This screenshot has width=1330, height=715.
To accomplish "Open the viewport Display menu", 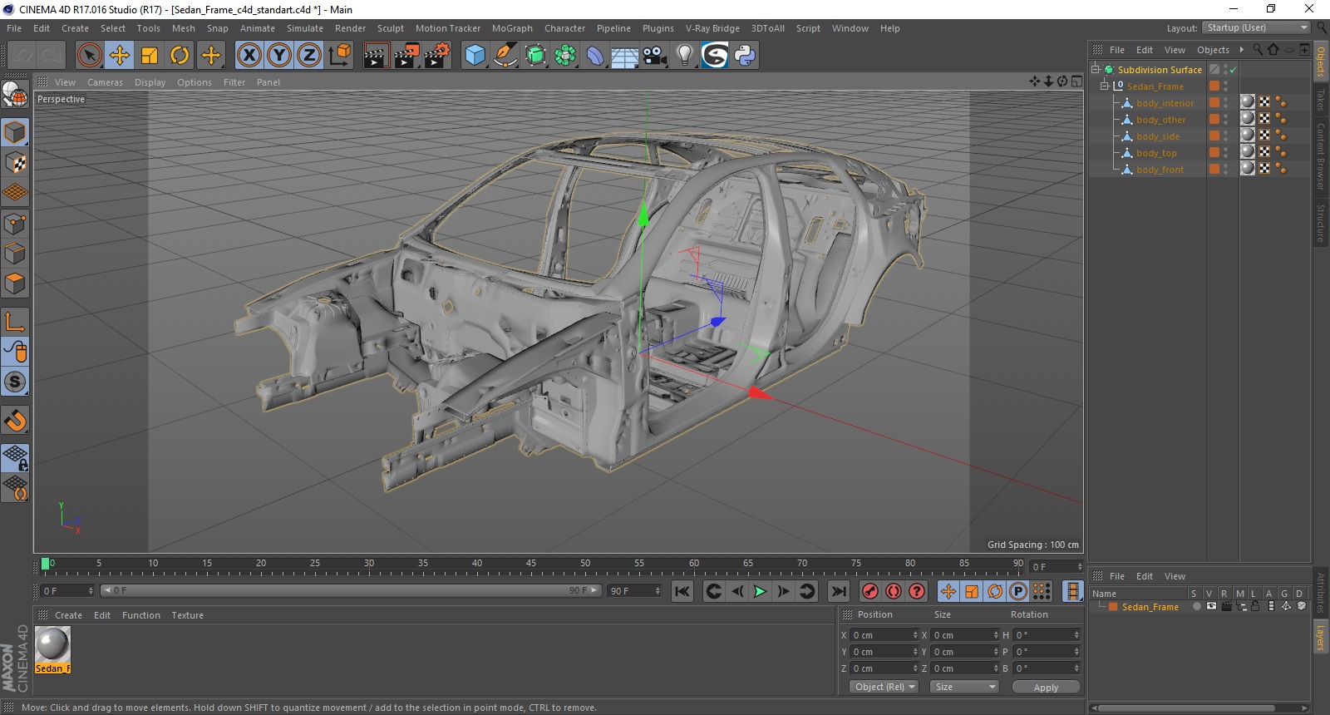I will click(150, 82).
